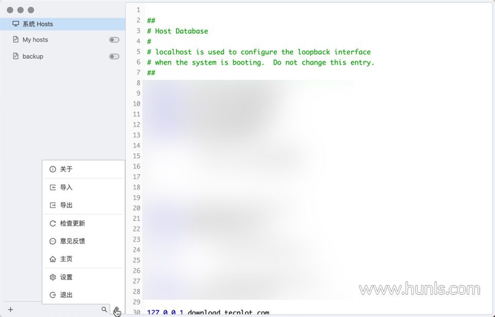Click the refresh icon beside 检查更新

point(53,224)
